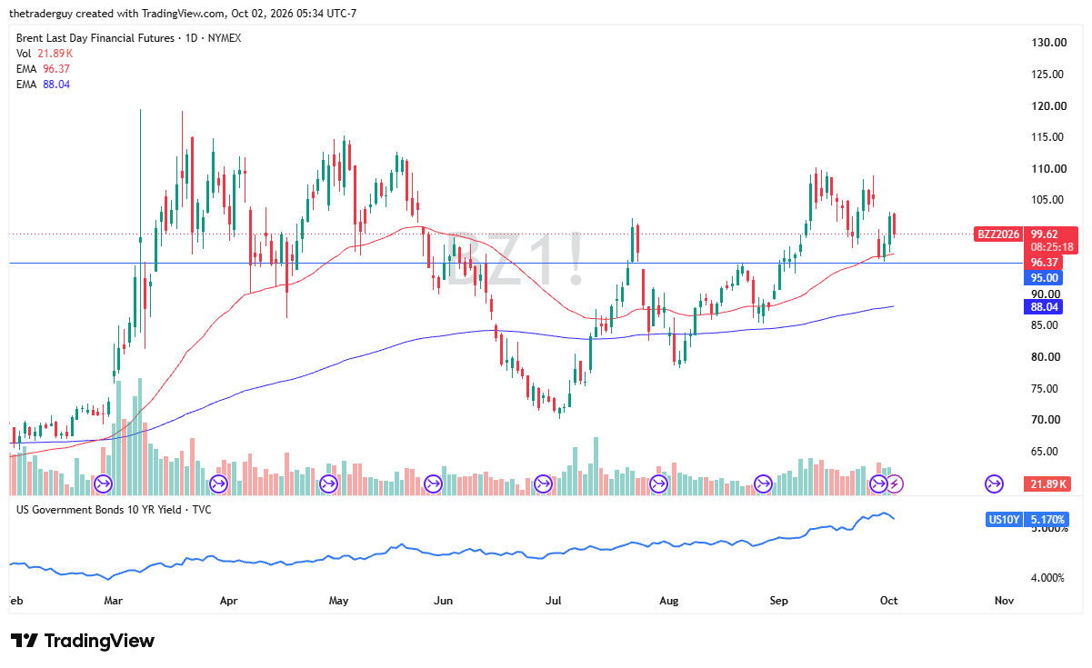Click the Mar label on the time axis

click(x=114, y=601)
